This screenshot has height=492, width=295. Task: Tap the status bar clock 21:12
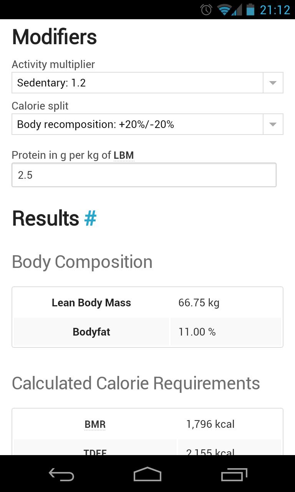click(x=275, y=10)
